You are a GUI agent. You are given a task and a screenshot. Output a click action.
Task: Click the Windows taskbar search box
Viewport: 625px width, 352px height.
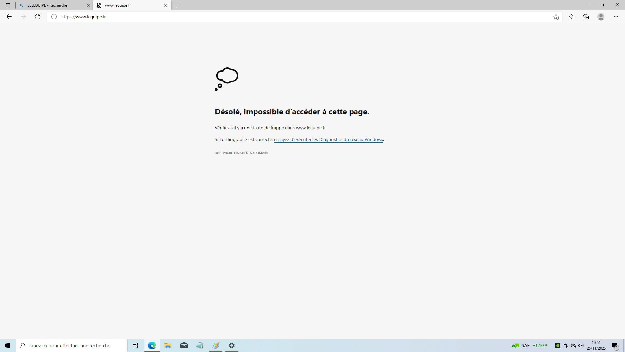(x=72, y=345)
